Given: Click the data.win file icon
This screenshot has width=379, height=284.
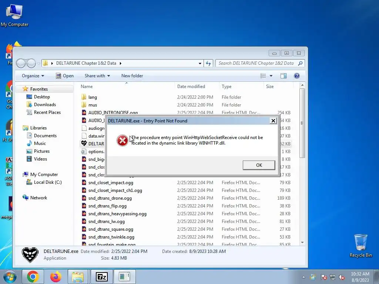Looking at the screenshot, I should (x=84, y=136).
